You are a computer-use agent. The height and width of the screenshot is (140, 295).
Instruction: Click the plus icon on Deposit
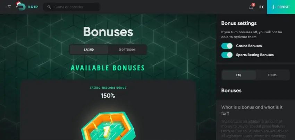click(x=273, y=7)
